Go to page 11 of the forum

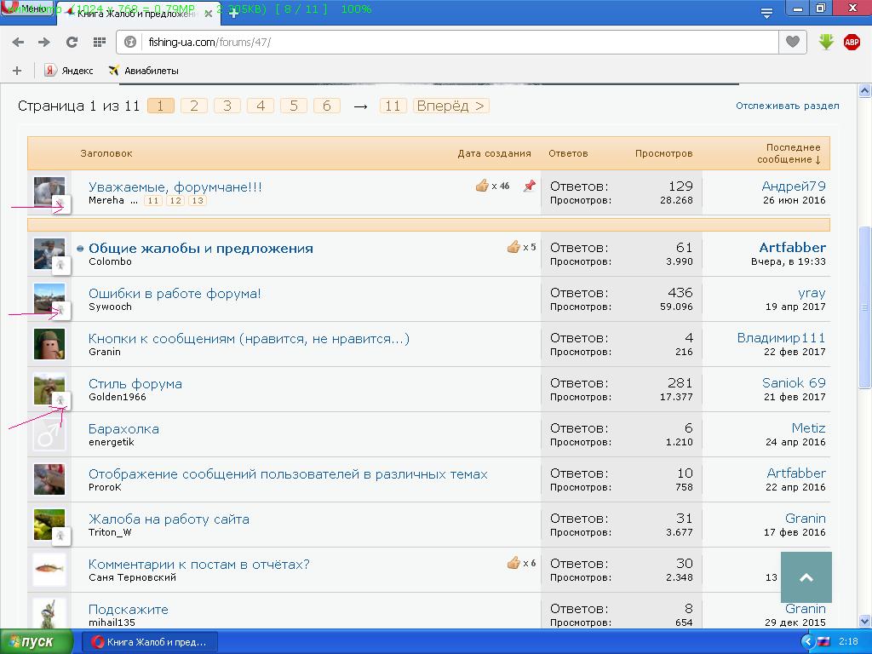pyautogui.click(x=392, y=106)
